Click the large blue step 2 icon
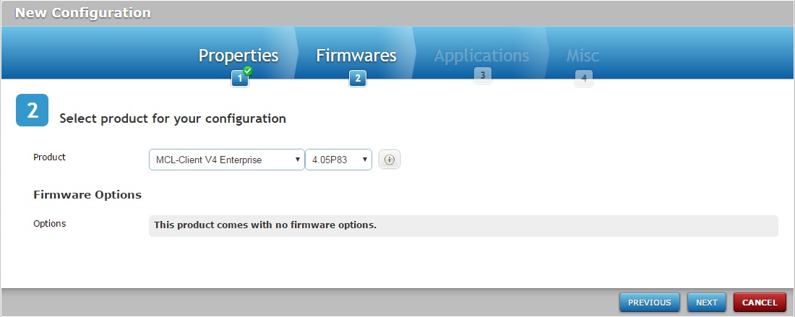 pyautogui.click(x=33, y=110)
